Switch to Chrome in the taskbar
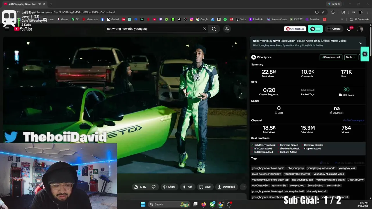Viewport: 372px width, 209px height. coord(221,204)
